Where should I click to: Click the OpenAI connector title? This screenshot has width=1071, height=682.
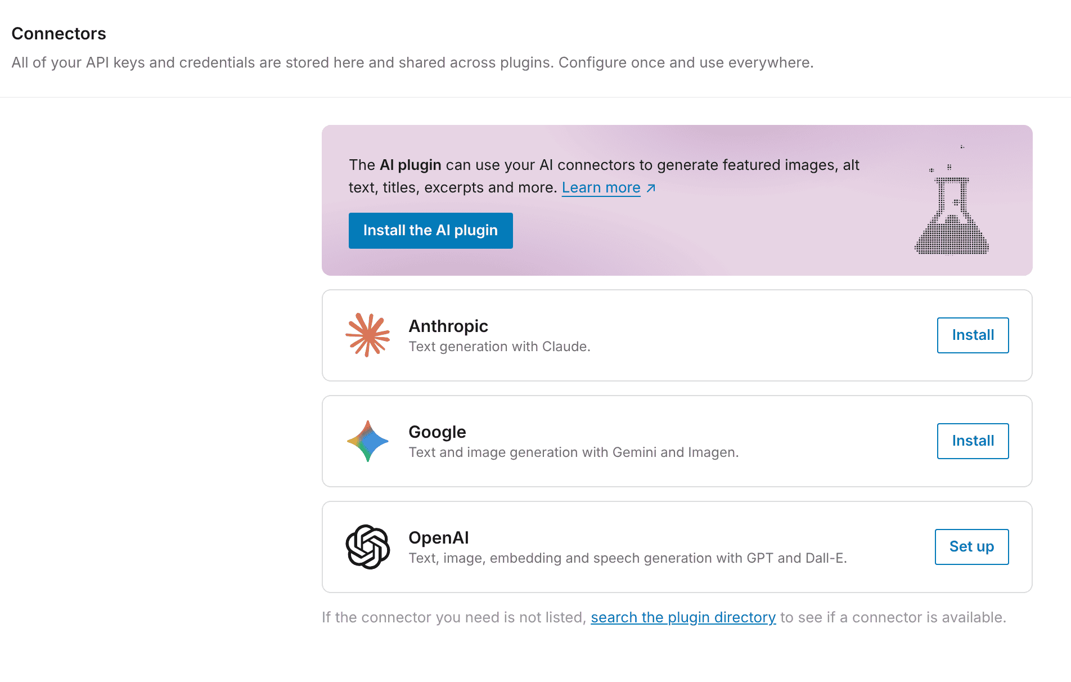[x=439, y=537]
